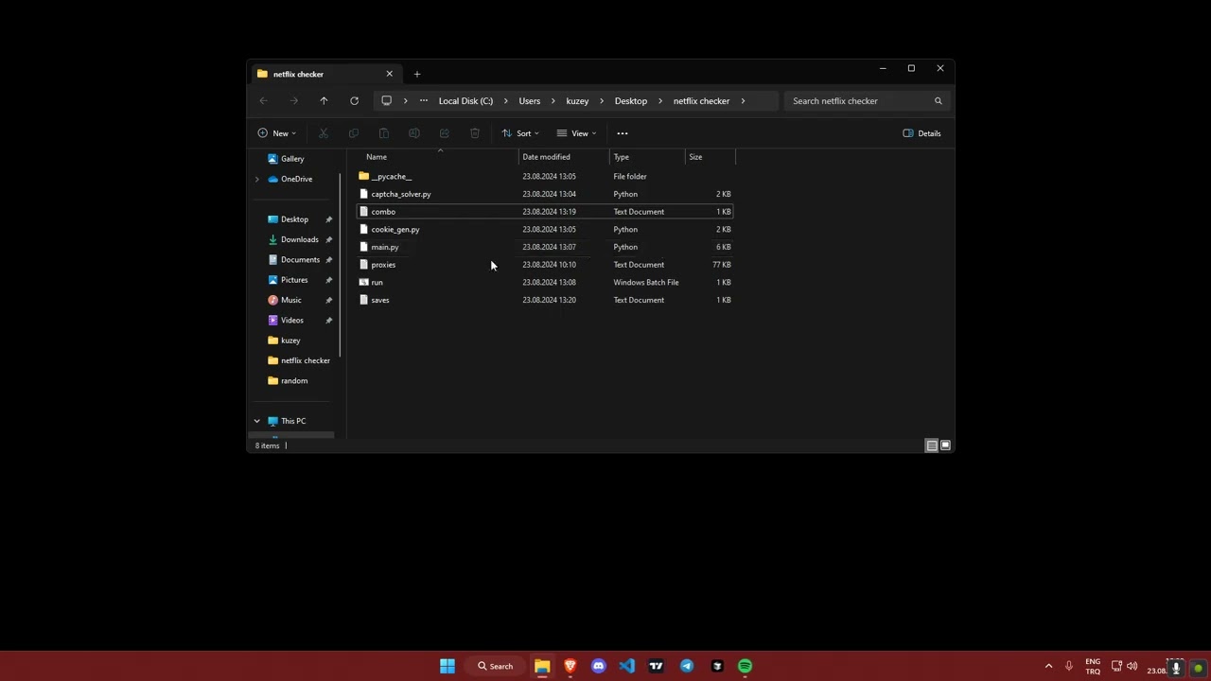Expand the OneDrive tree node

coord(256,179)
